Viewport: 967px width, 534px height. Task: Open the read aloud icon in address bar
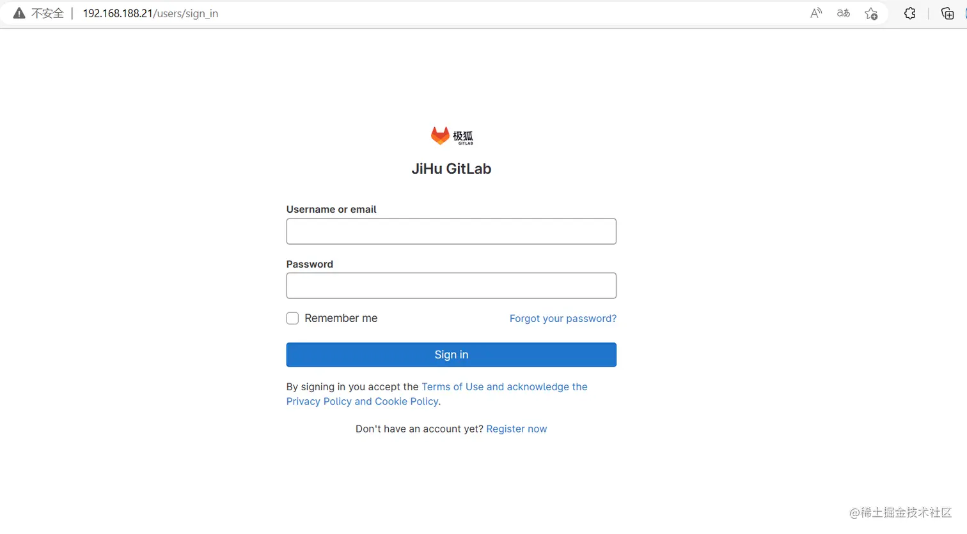tap(816, 13)
